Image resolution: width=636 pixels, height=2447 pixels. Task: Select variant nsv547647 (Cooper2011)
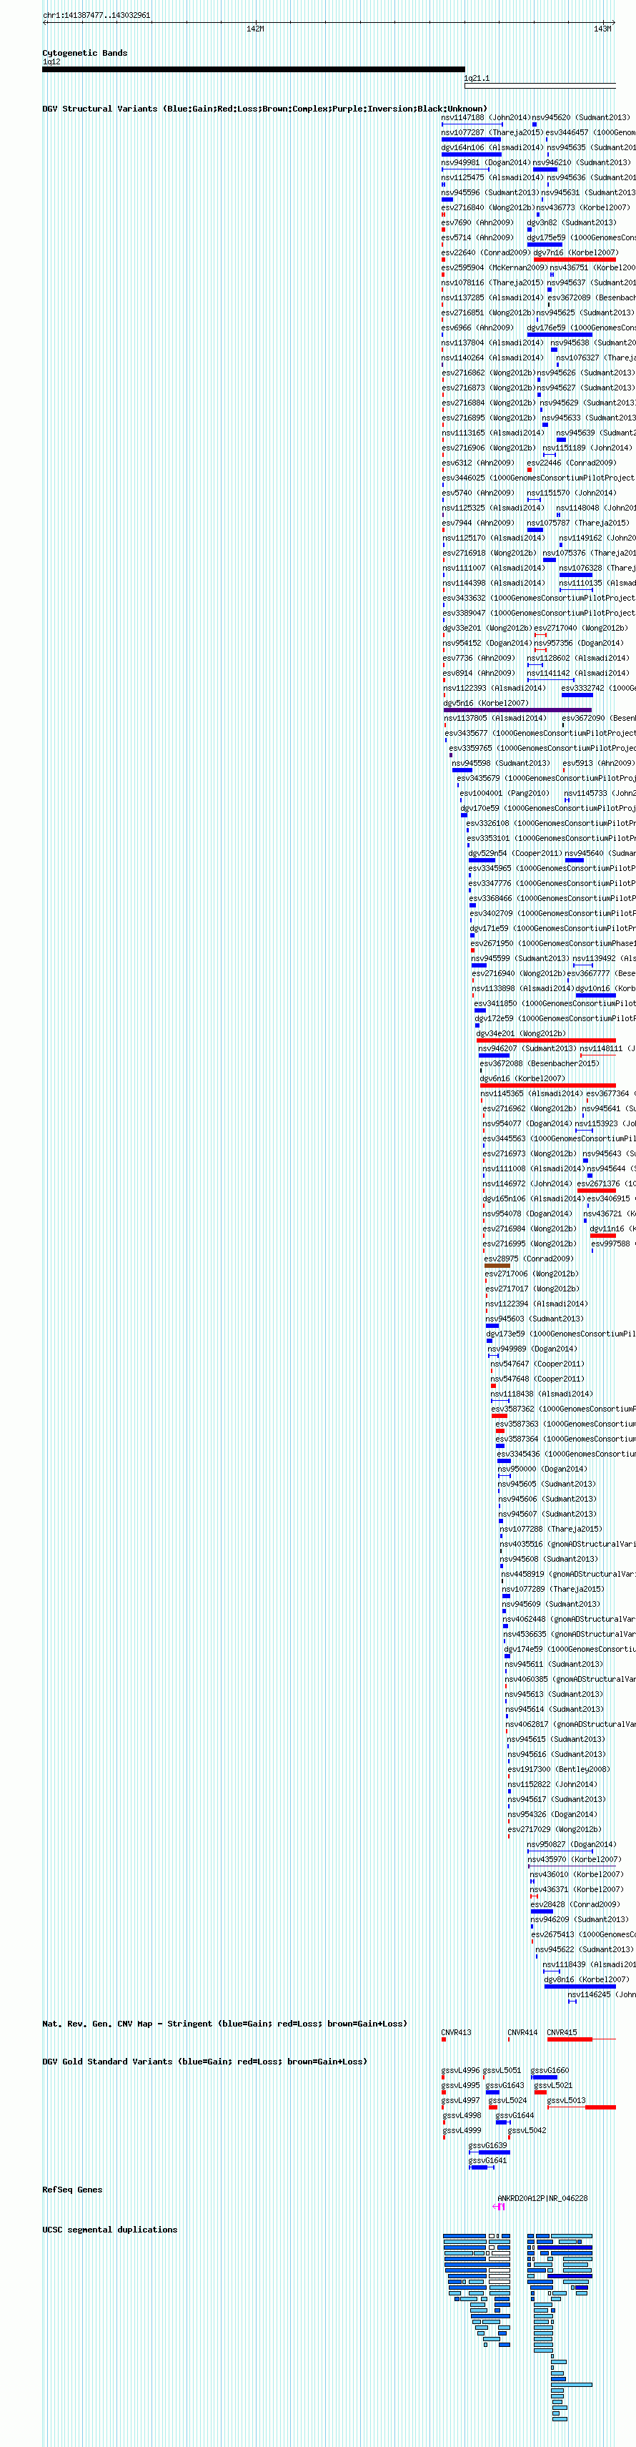pos(537,1364)
